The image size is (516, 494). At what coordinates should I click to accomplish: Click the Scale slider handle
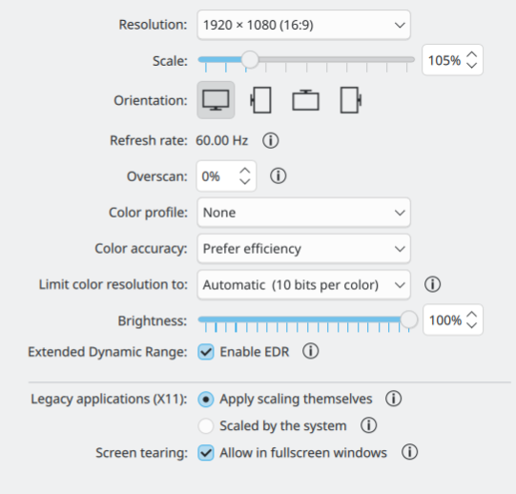250,59
